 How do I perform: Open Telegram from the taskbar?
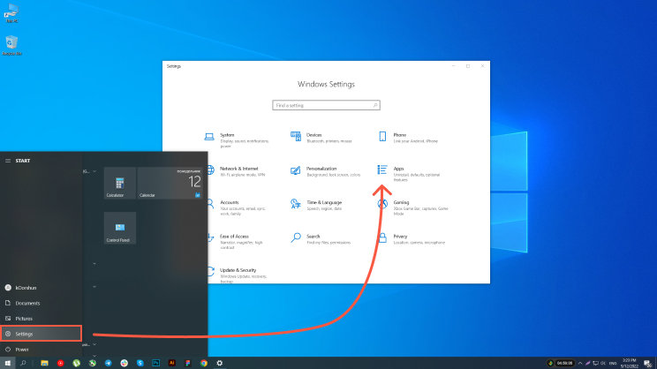point(108,363)
